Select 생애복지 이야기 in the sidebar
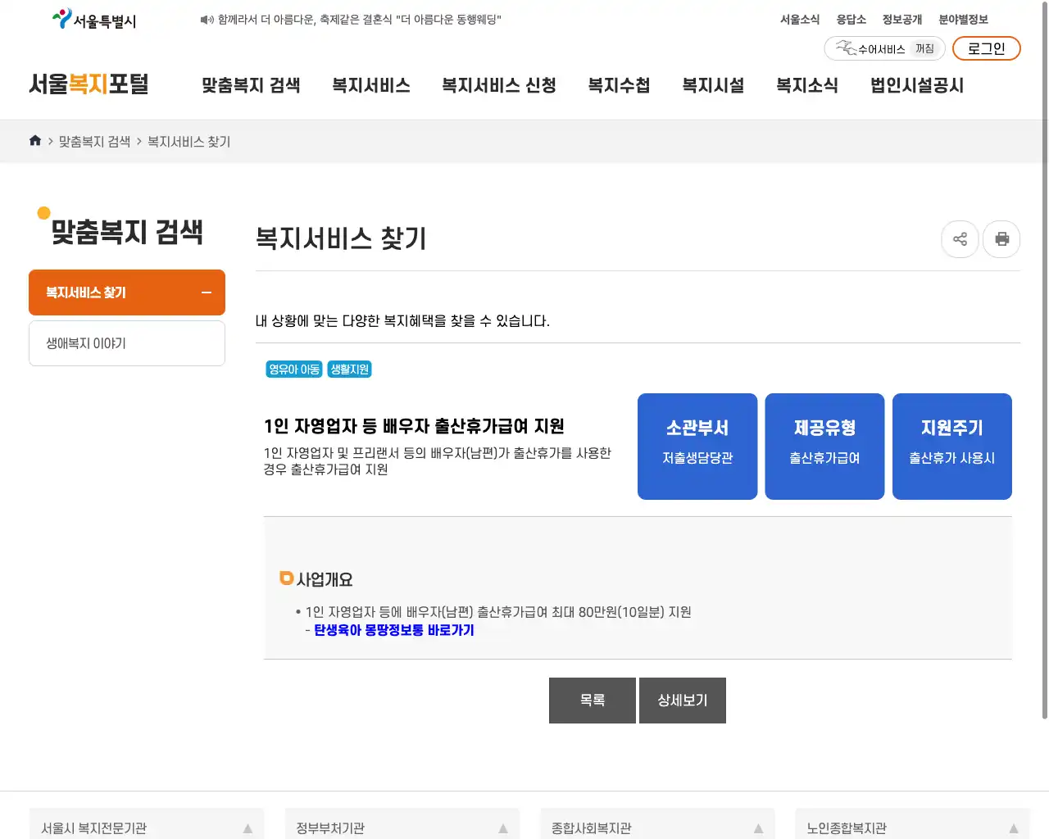Screen dimensions: 1049x839 click(127, 343)
